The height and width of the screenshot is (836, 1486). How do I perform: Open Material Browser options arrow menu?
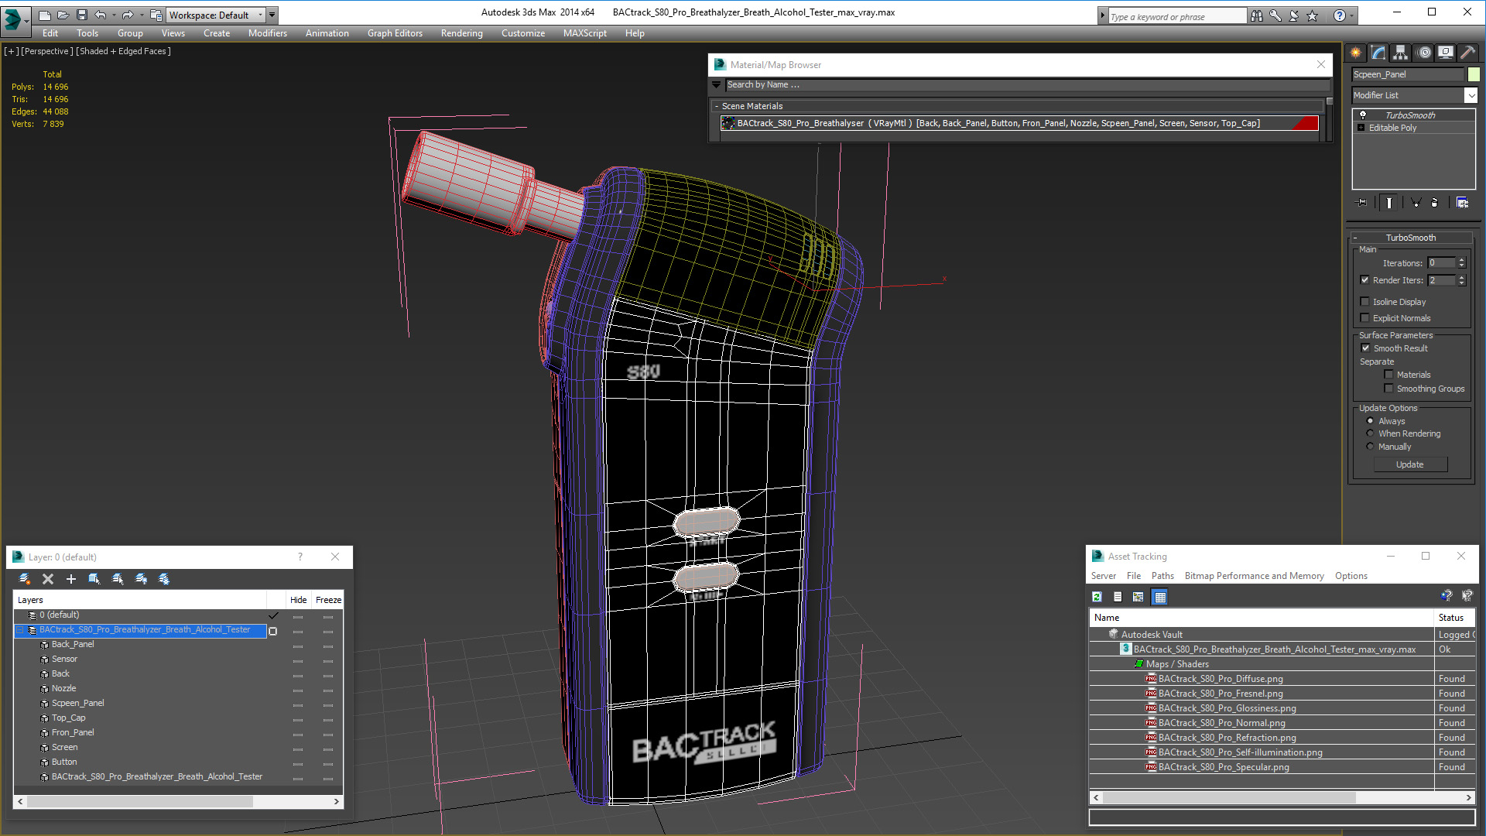pos(717,84)
